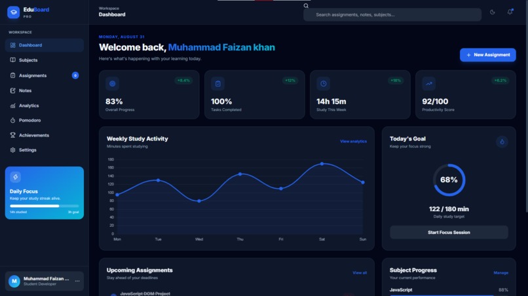Go to Subjects in sidebar
The image size is (528, 296).
click(x=45, y=60)
